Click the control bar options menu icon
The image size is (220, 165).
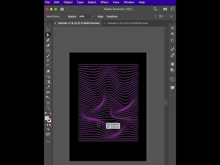pos(171,16)
